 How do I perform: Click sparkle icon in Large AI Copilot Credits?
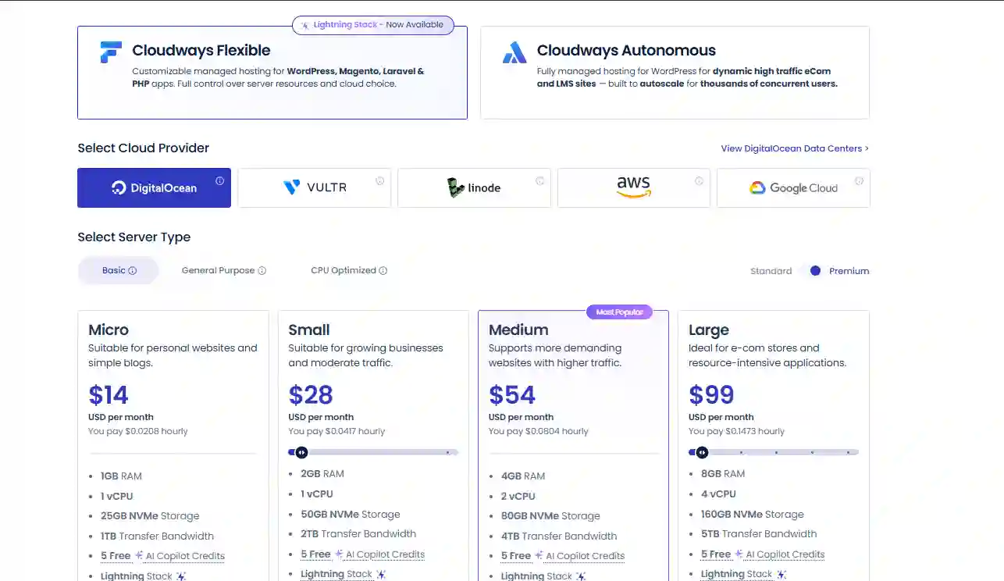pyautogui.click(x=739, y=554)
